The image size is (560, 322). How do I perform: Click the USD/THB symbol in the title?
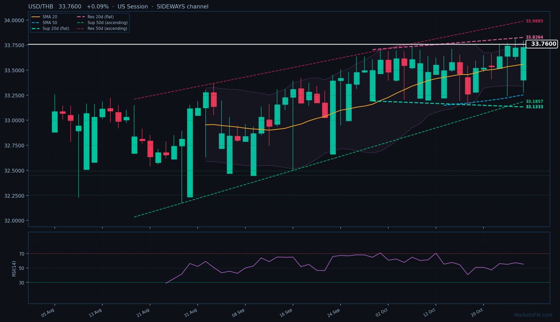coord(41,7)
